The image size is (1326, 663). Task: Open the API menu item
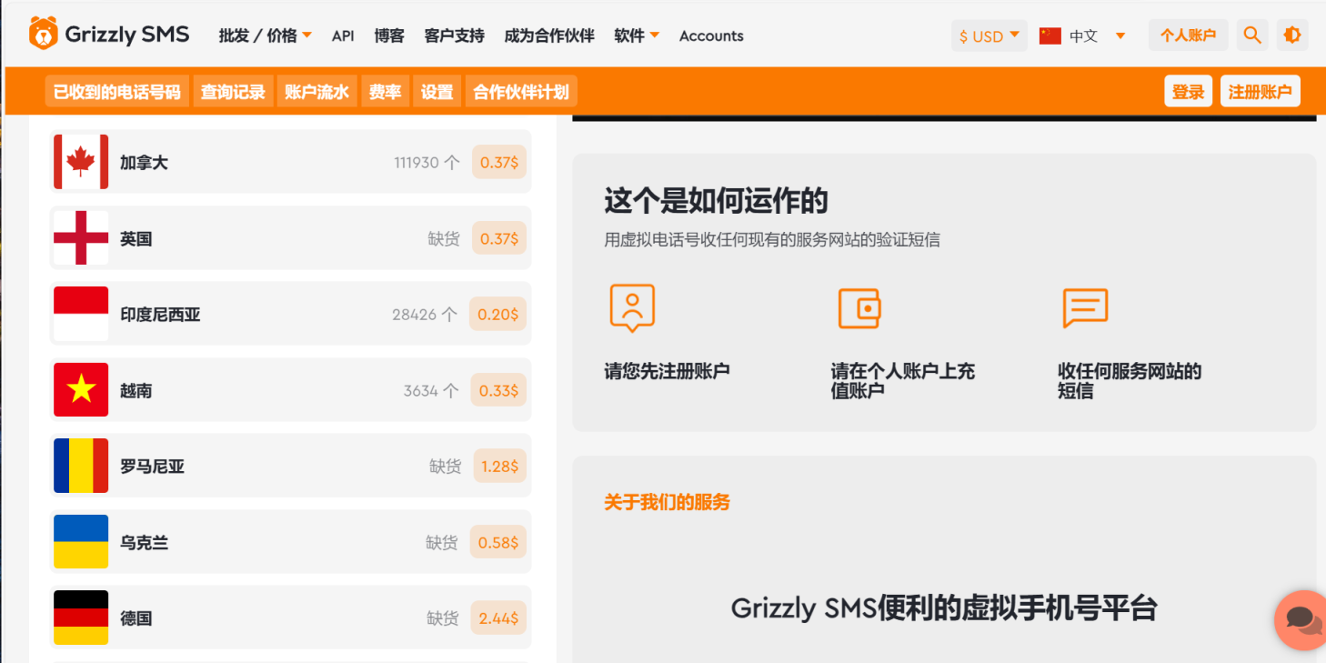pyautogui.click(x=343, y=35)
